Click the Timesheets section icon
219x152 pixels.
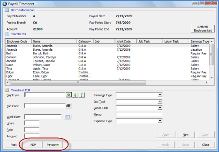point(7,34)
